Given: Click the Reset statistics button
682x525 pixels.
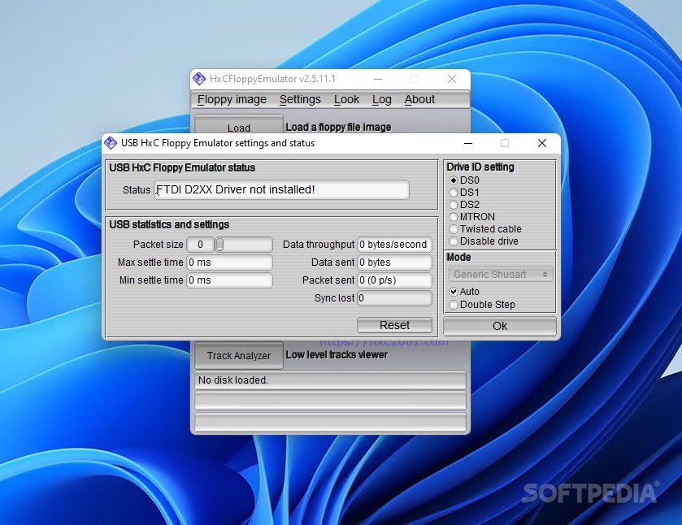Looking at the screenshot, I should (x=394, y=325).
